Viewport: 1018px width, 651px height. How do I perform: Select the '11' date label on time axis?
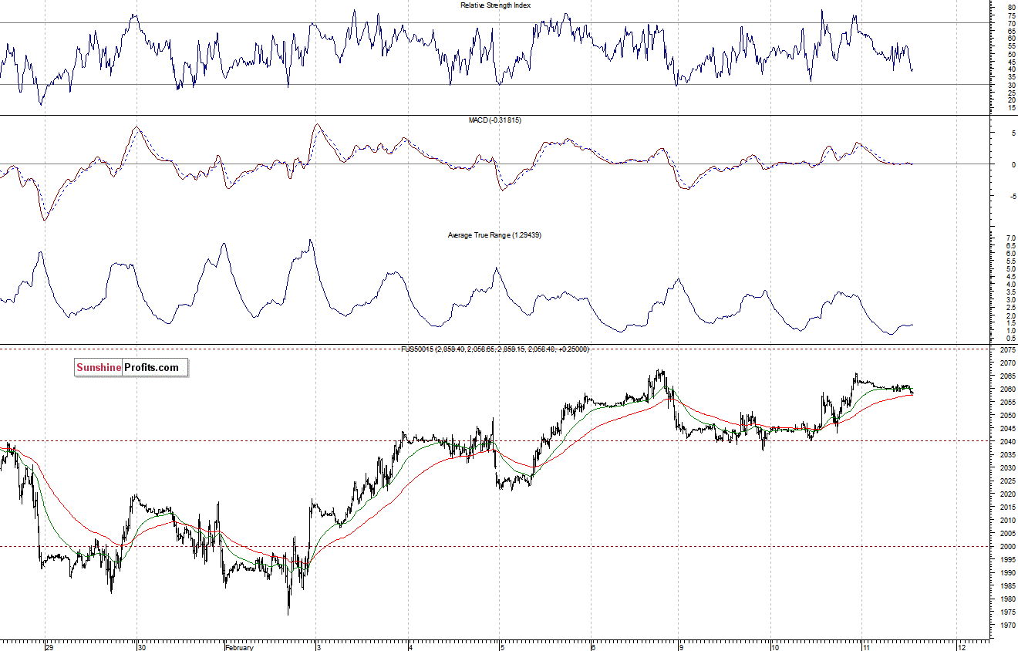point(867,646)
